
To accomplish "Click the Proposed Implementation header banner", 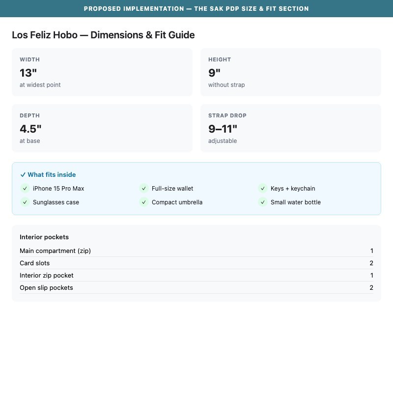I will pos(196,8).
